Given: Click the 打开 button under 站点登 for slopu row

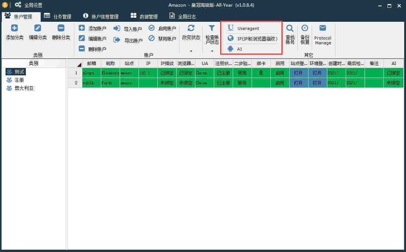Looking at the screenshot, I should tap(298, 73).
